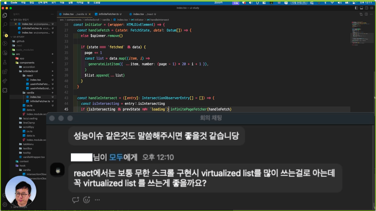Open the 편집 menu

(32, 3)
